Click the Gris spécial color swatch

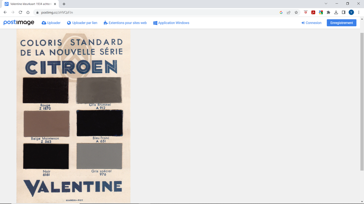pyautogui.click(x=99, y=156)
